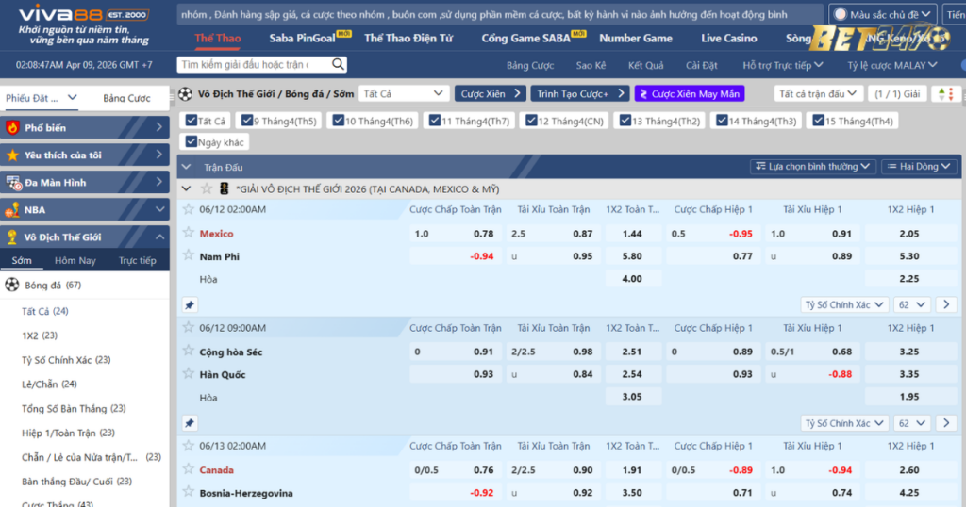This screenshot has width=966, height=507.
Task: Toggle the Ngày khác checkbox
Action: (190, 141)
